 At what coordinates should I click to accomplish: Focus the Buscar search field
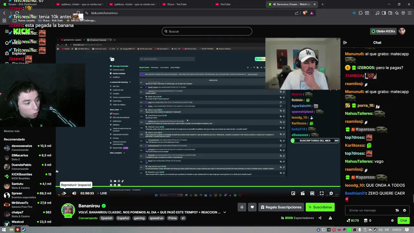pyautogui.click(x=207, y=31)
